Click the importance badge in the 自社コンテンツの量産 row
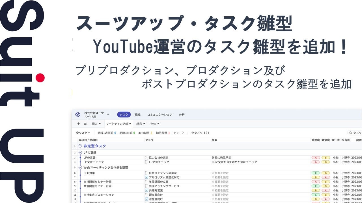Screen dimensions: 362x203 316,173
